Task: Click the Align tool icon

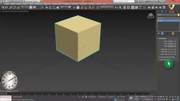Action: (120, 8)
